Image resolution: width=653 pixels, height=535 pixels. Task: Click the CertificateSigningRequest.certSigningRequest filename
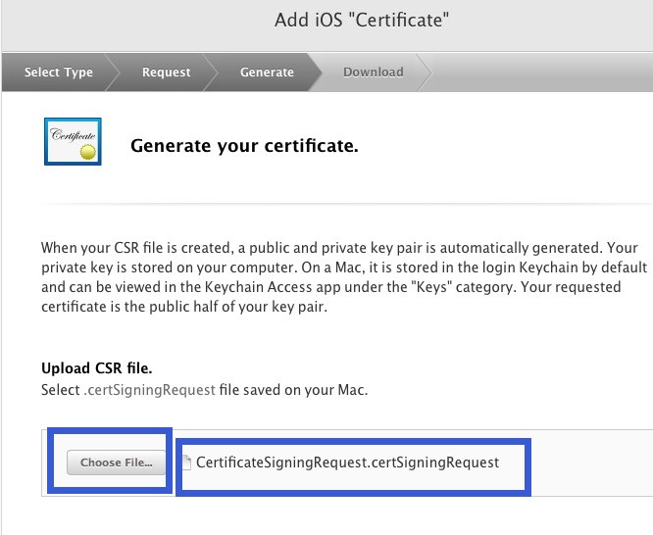(347, 462)
